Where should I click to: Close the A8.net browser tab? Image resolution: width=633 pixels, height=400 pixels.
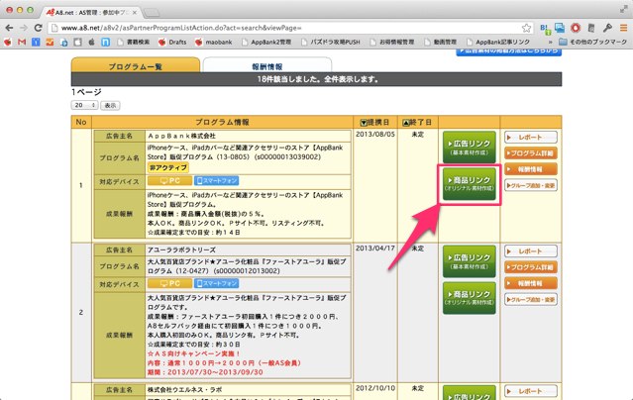(x=135, y=13)
